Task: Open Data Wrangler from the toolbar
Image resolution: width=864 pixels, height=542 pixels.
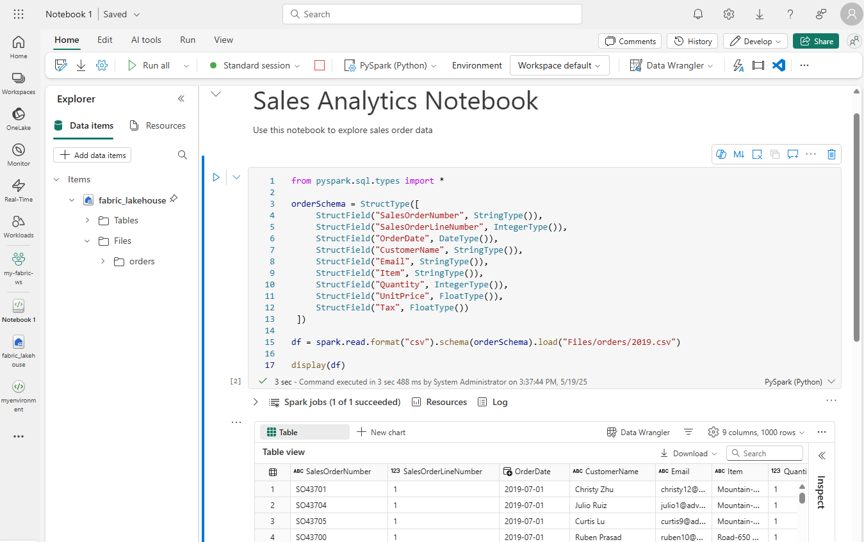Action: coord(670,65)
